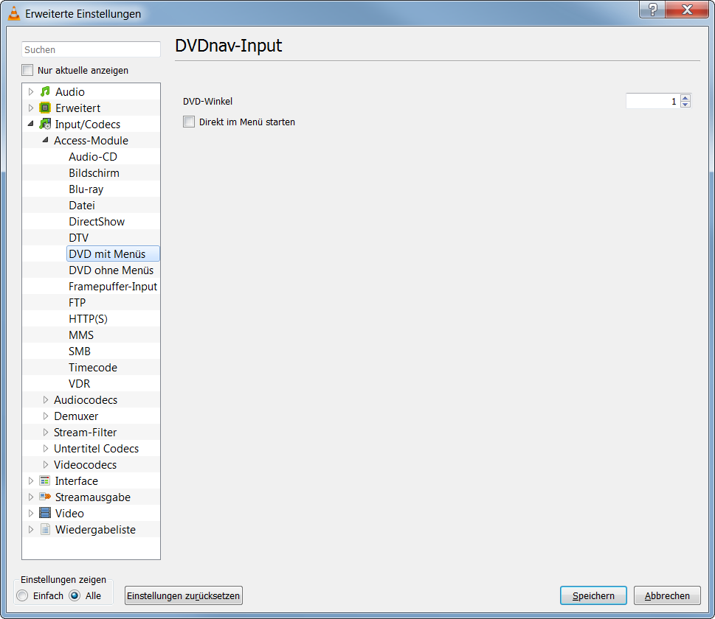
Task: Select HTTP(S) in the tree
Action: [x=88, y=319]
